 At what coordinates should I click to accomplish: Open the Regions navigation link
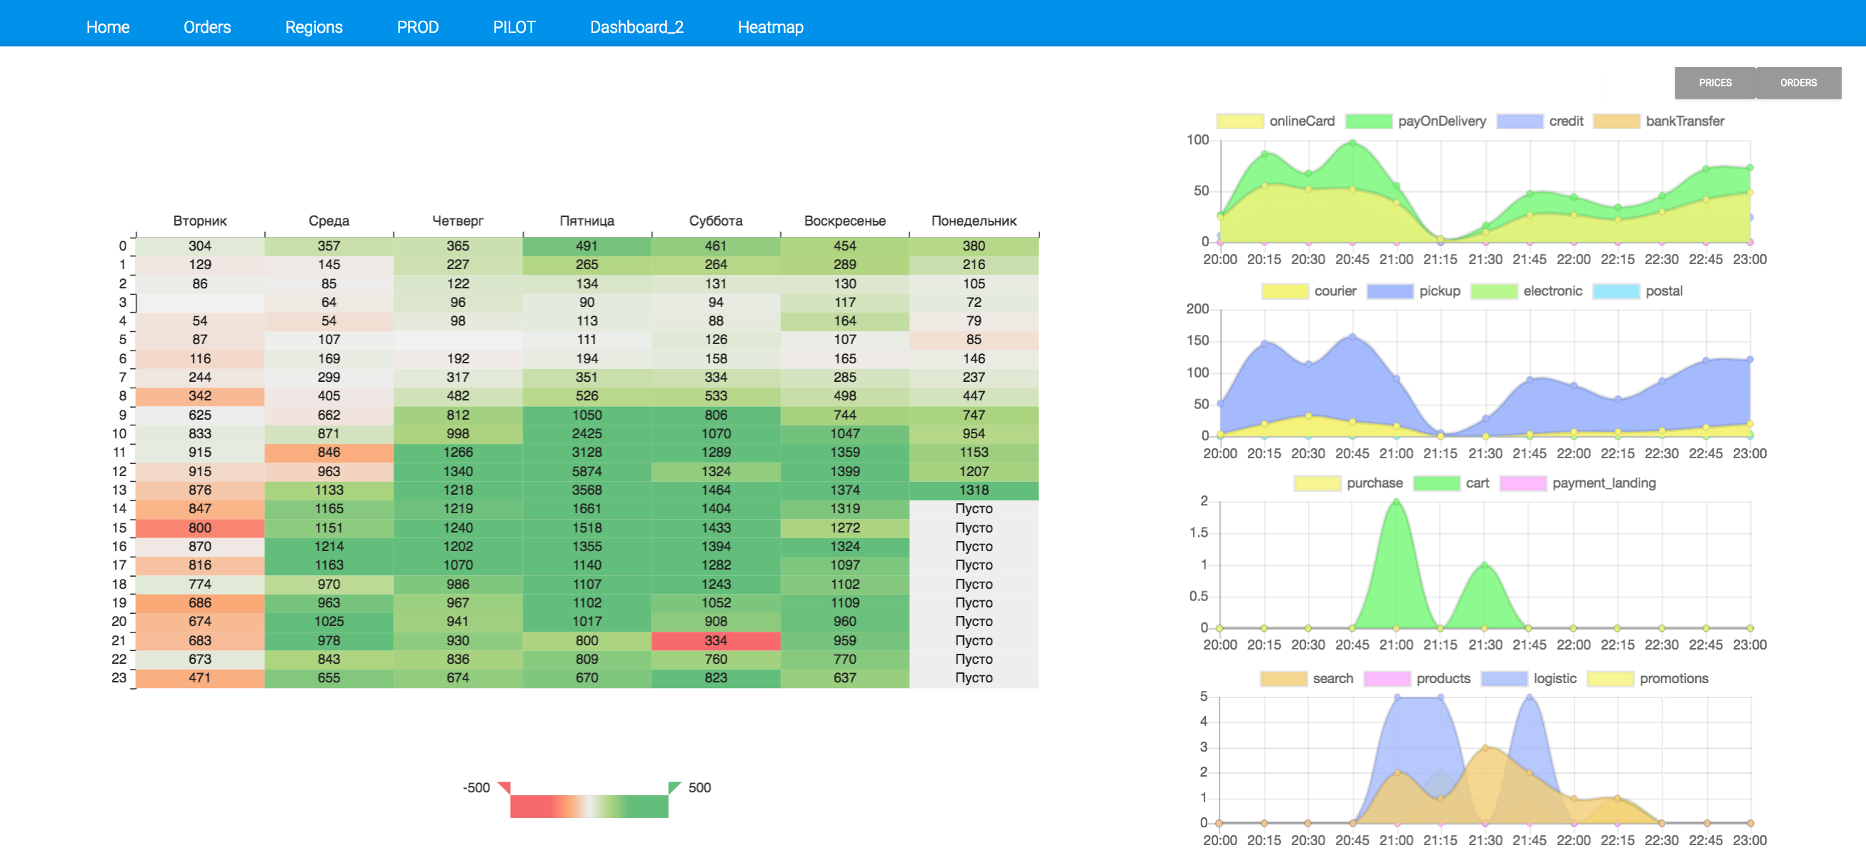click(x=314, y=28)
